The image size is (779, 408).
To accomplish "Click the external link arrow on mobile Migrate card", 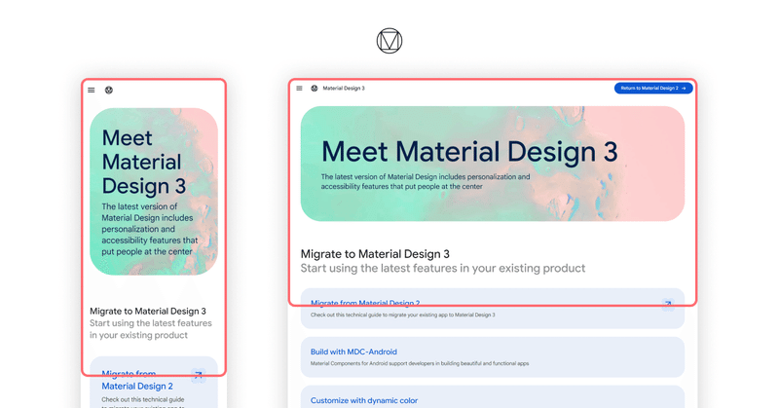I will click(199, 375).
